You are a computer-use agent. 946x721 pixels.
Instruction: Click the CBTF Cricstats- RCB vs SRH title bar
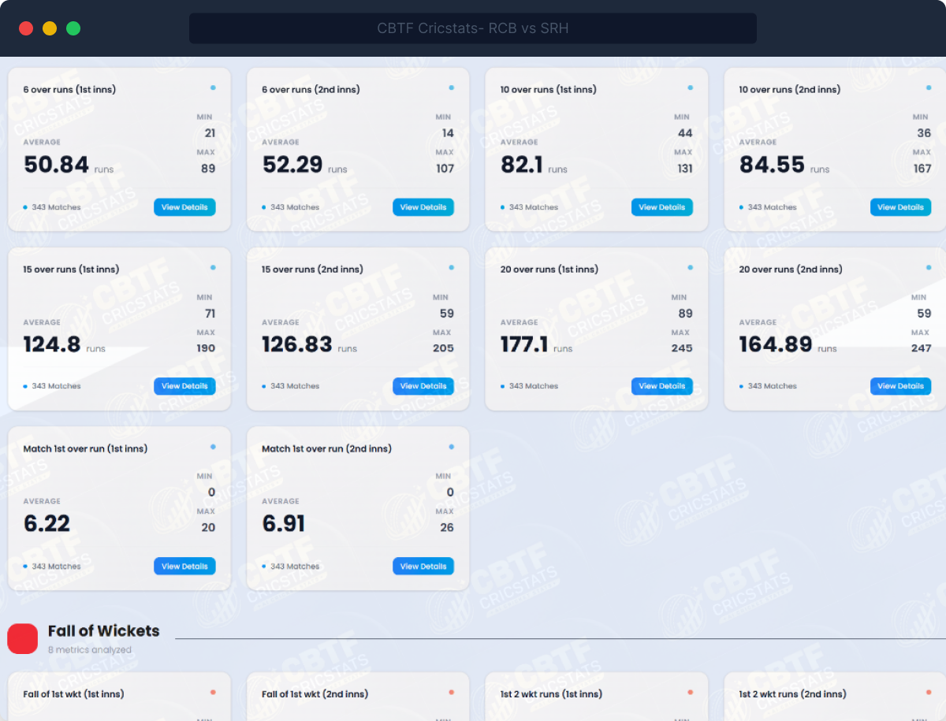(473, 28)
